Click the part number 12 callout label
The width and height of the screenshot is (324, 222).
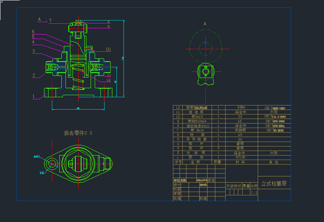[x=108, y=80]
